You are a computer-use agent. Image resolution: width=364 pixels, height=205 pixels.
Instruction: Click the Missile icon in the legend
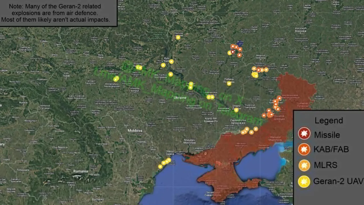click(x=304, y=133)
